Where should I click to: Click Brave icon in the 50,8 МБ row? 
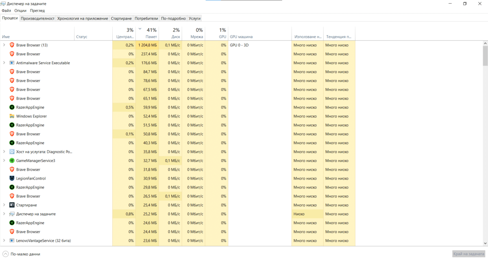[12, 134]
